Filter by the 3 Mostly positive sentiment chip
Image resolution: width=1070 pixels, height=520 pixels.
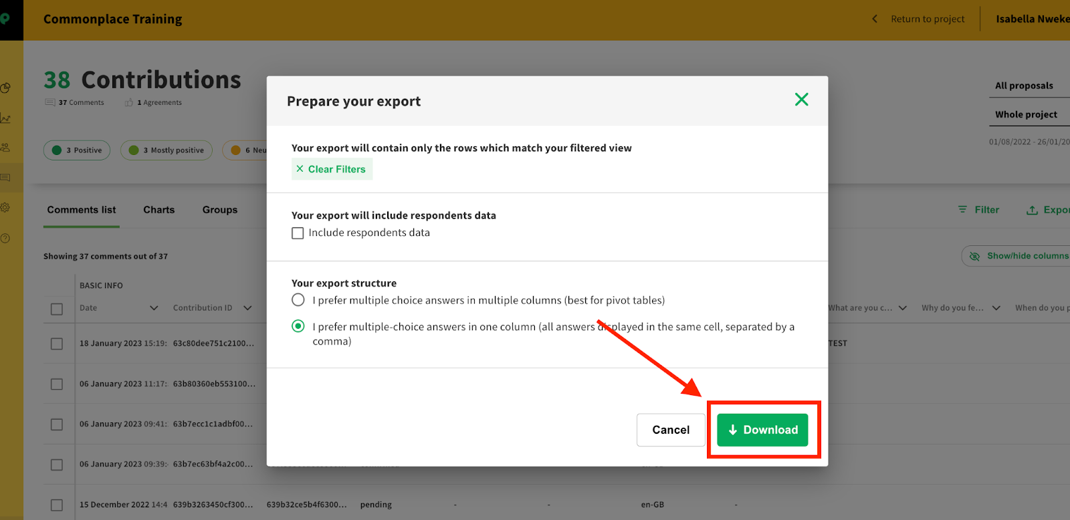167,150
